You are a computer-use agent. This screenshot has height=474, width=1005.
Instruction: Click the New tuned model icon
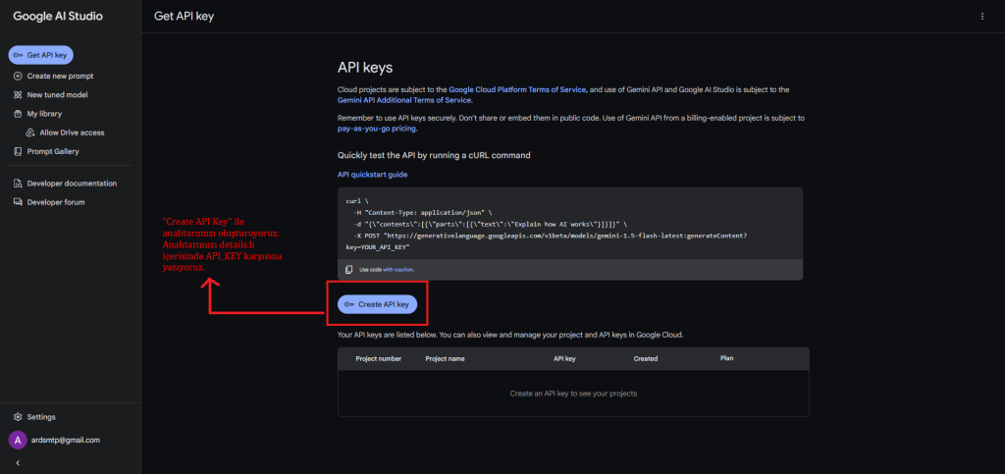[18, 95]
